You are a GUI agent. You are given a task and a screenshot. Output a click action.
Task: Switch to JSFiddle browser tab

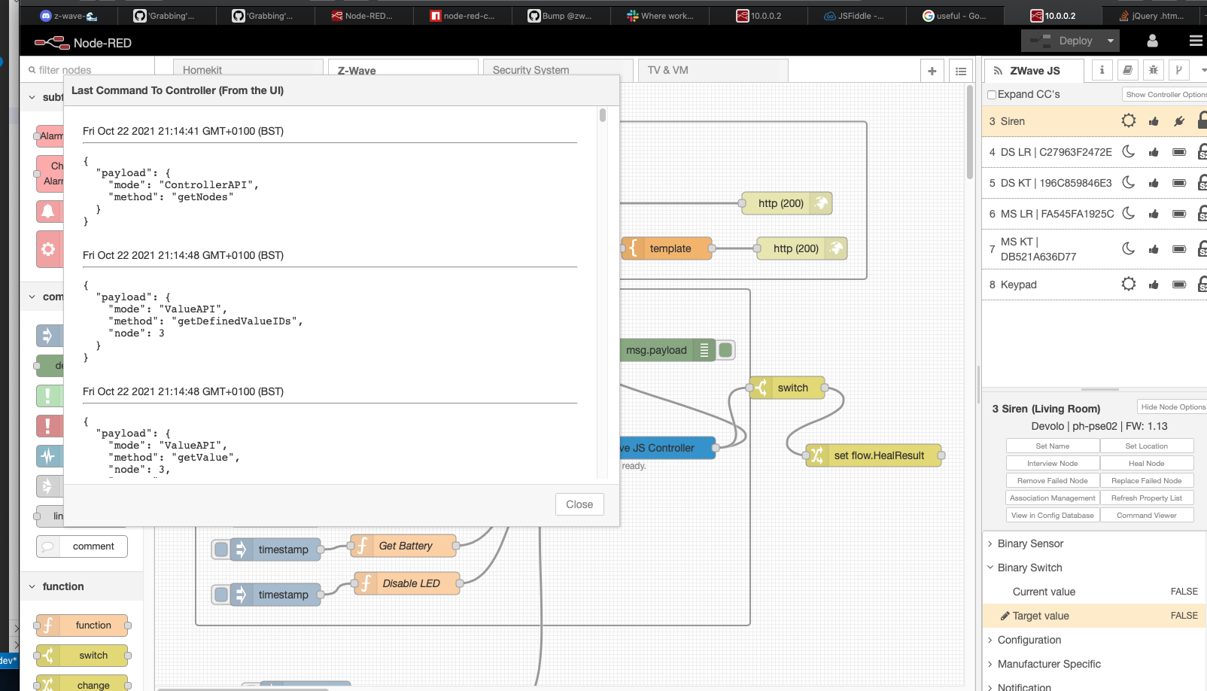856,15
